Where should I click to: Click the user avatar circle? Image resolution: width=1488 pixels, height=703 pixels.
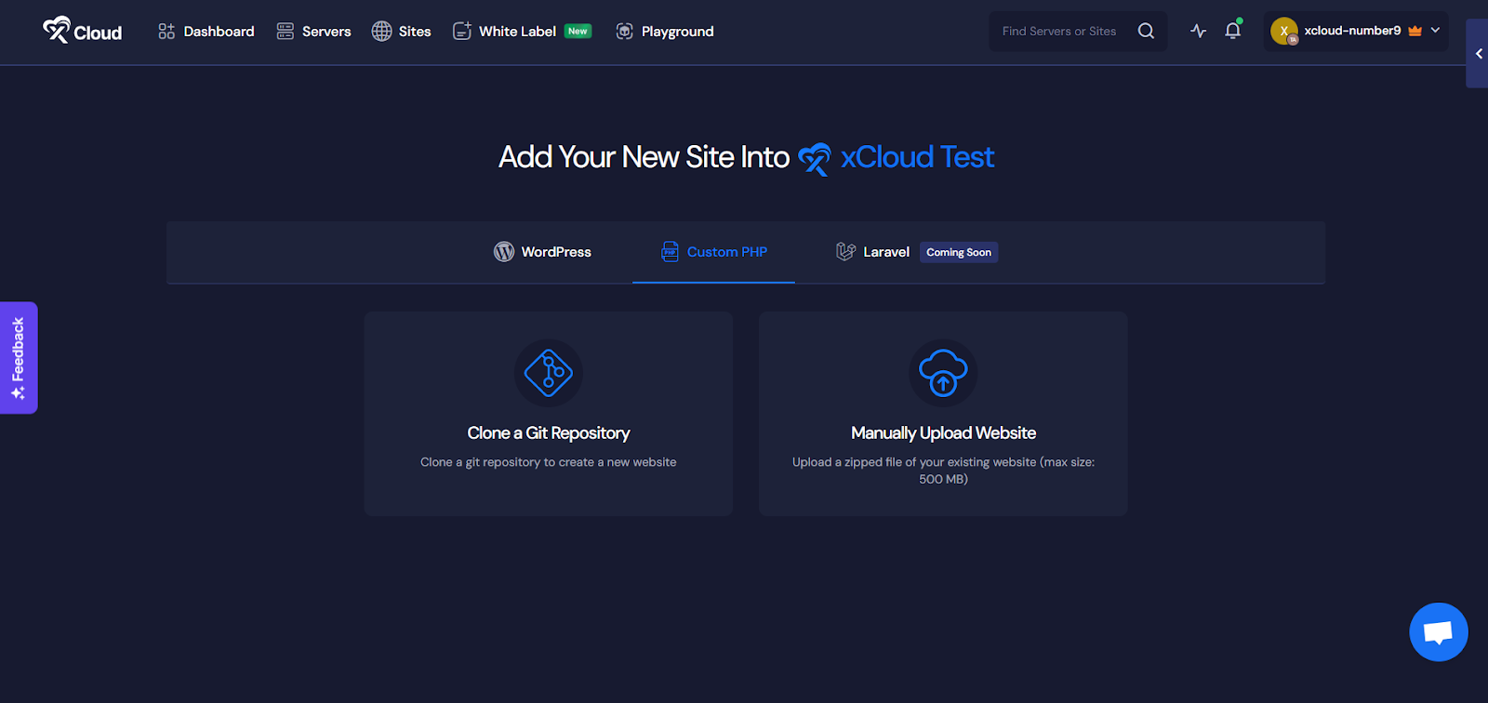coord(1284,31)
